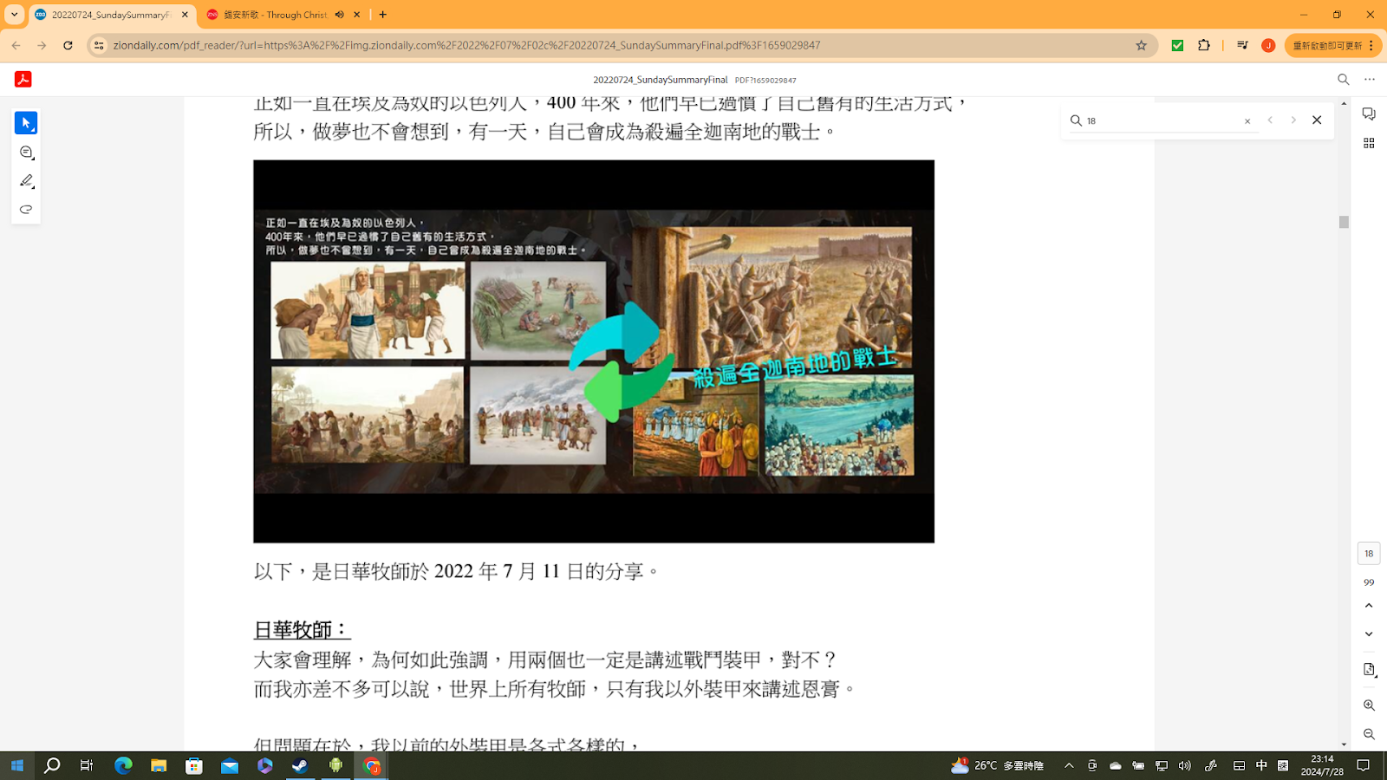Zoom in on the PDF
1387x780 pixels.
pos(1369,705)
